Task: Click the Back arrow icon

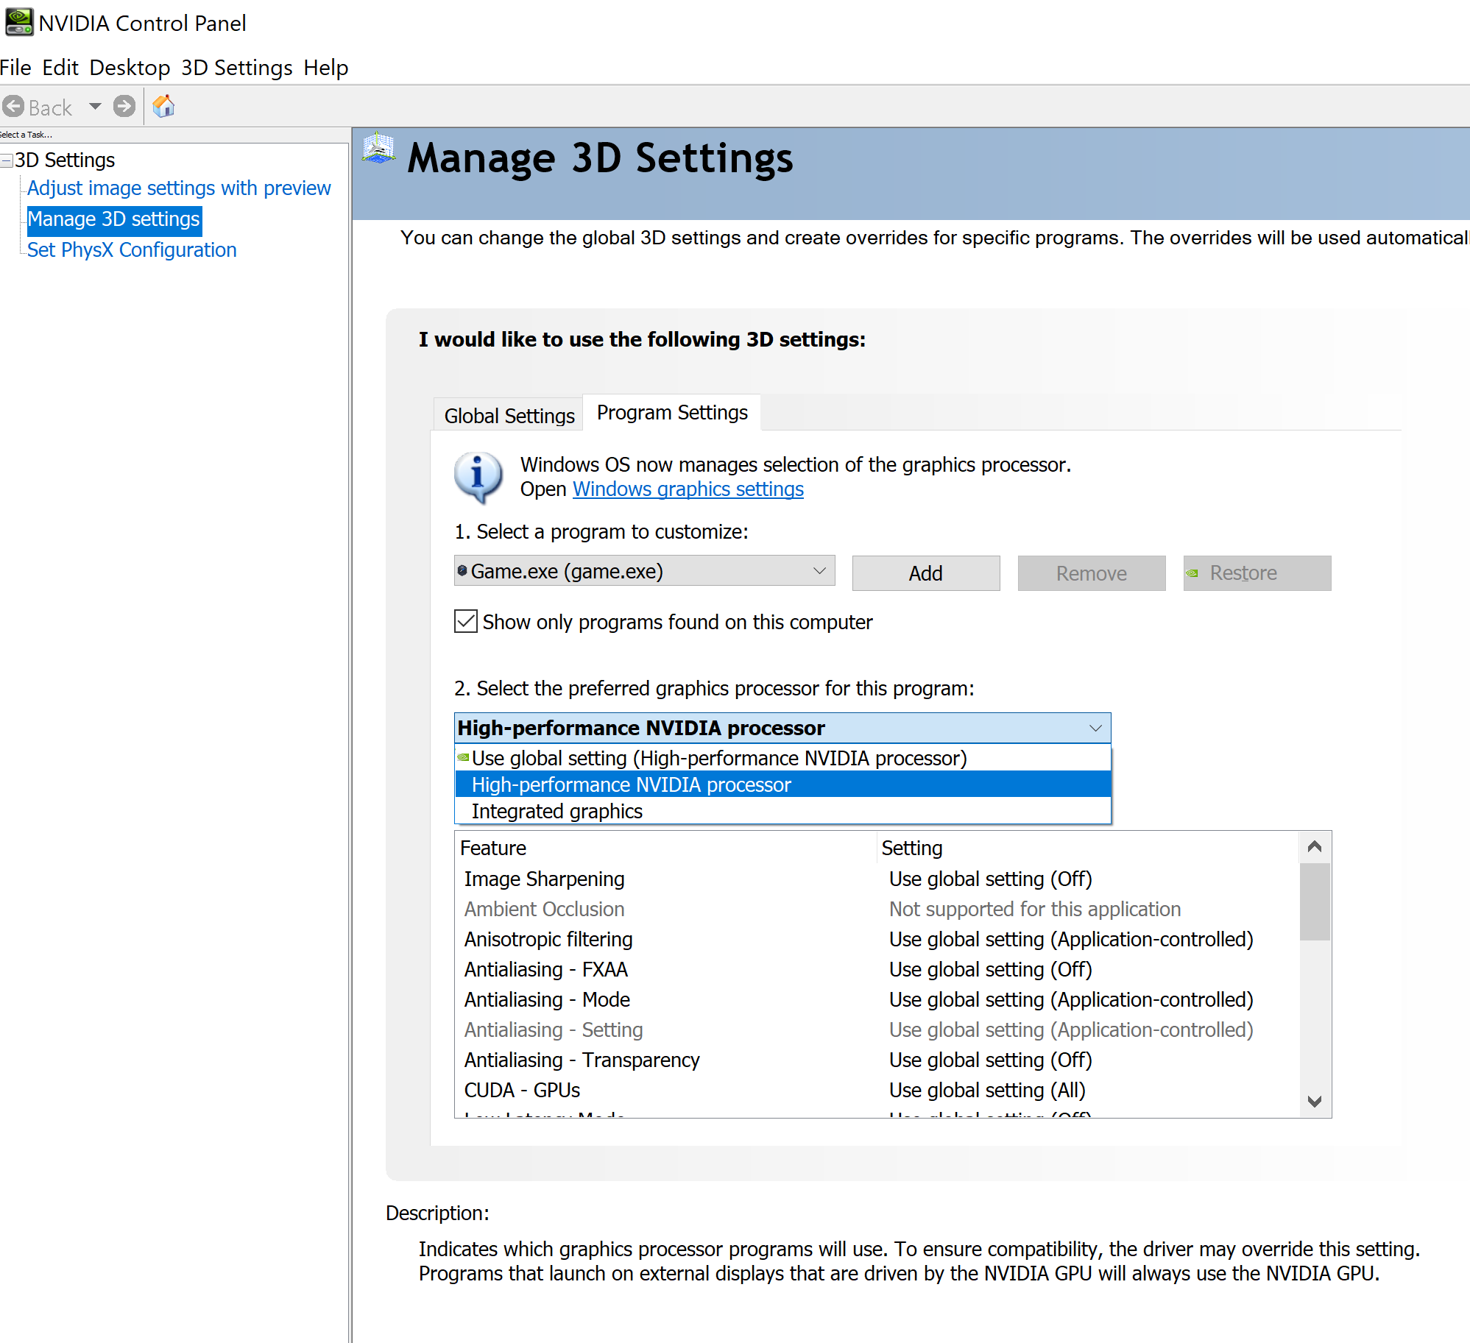Action: click(x=13, y=107)
